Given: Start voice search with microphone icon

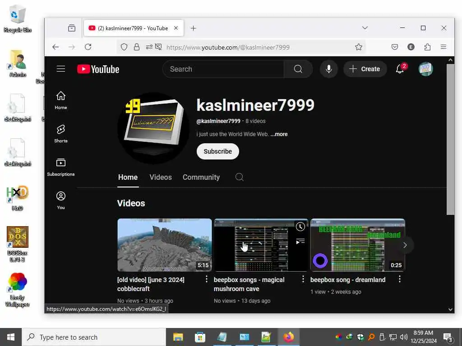Looking at the screenshot, I should [x=328, y=69].
